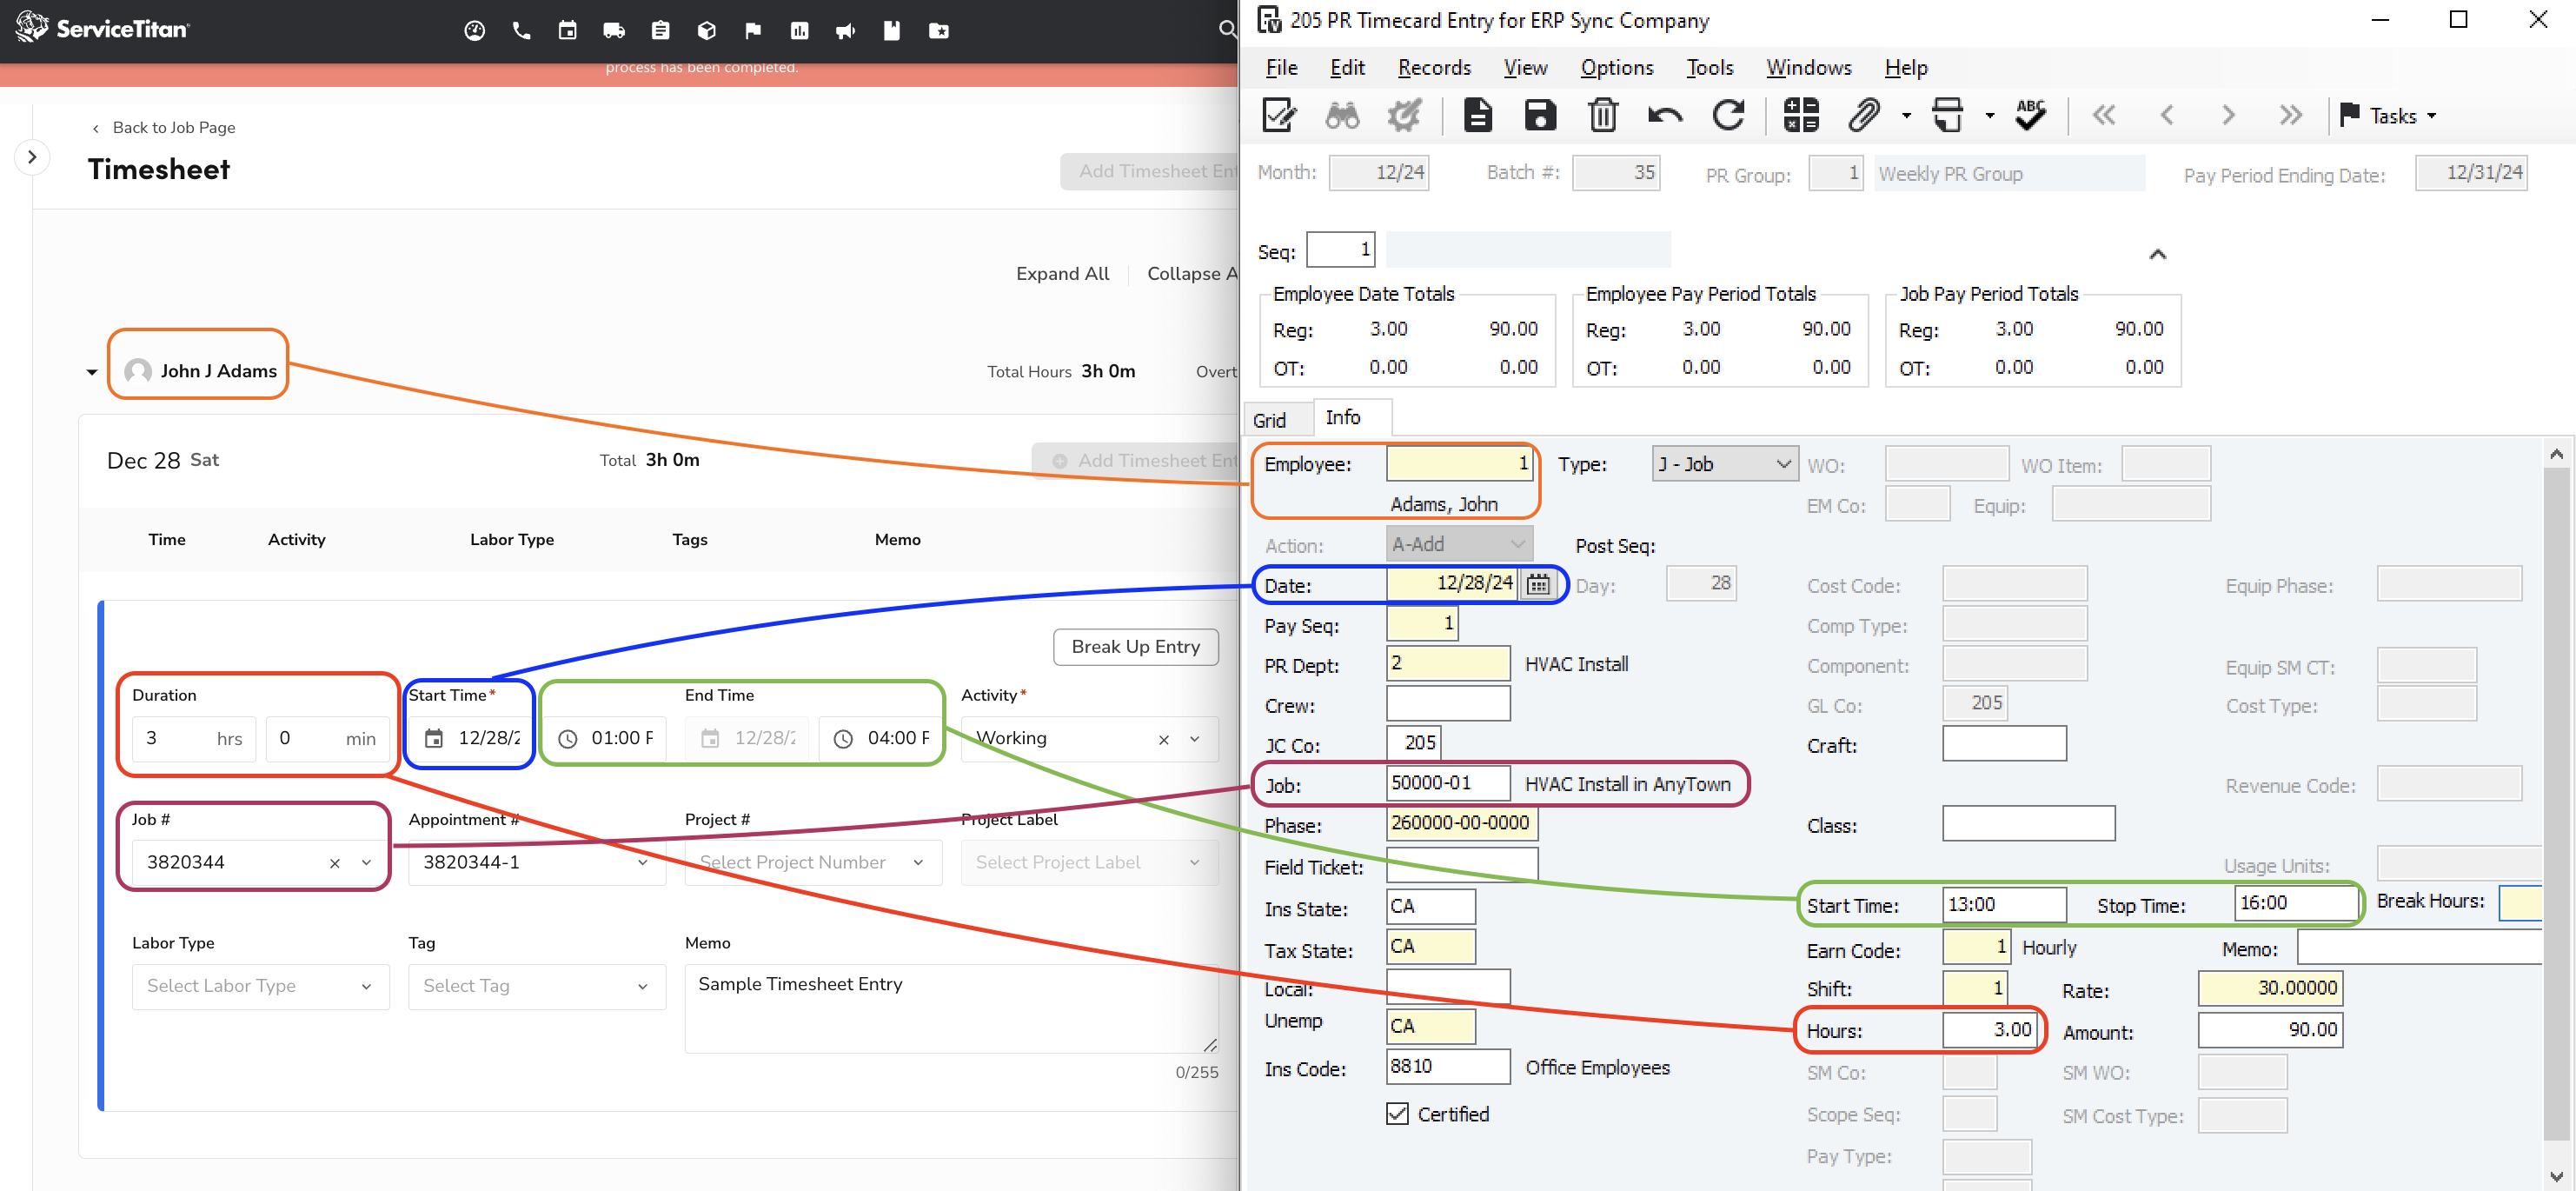Viewport: 2576px width, 1191px height.
Task: Click the Tasks menu in ERP toolbar
Action: [2386, 113]
